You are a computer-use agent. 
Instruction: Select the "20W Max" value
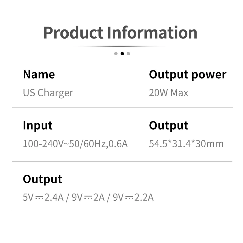(168, 93)
